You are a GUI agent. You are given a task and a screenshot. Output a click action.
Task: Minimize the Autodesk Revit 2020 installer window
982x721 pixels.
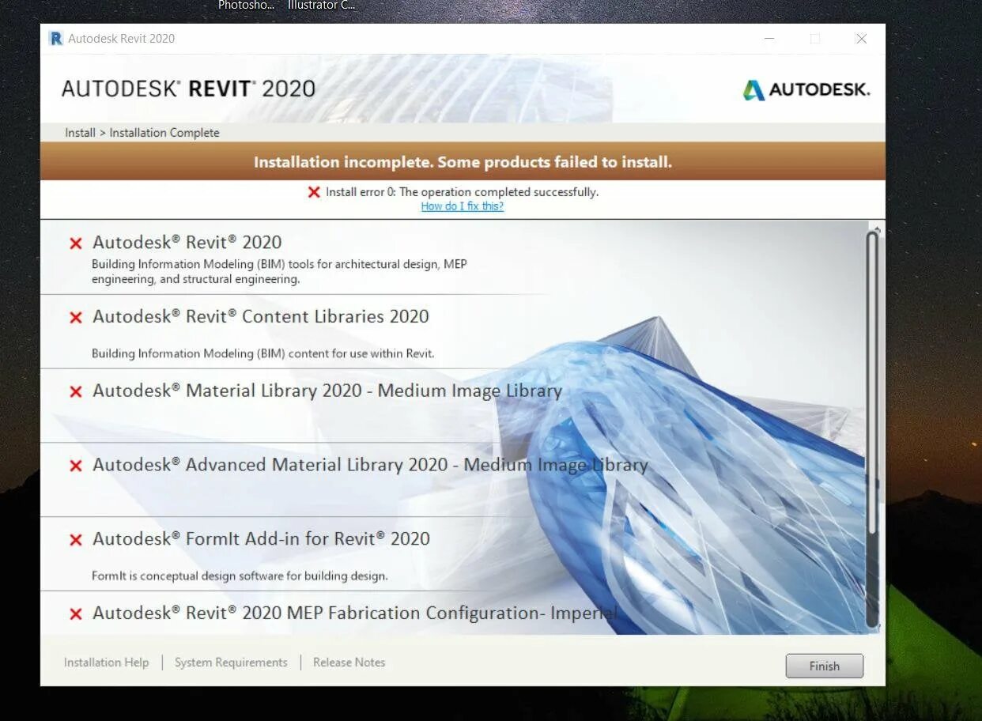(x=769, y=38)
